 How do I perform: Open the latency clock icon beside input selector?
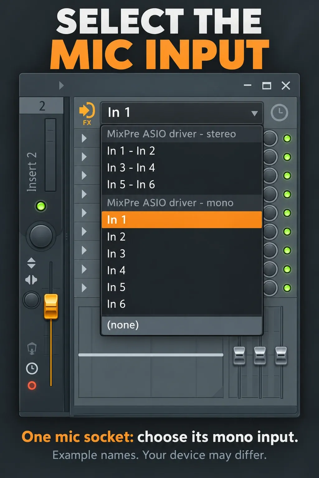click(279, 113)
